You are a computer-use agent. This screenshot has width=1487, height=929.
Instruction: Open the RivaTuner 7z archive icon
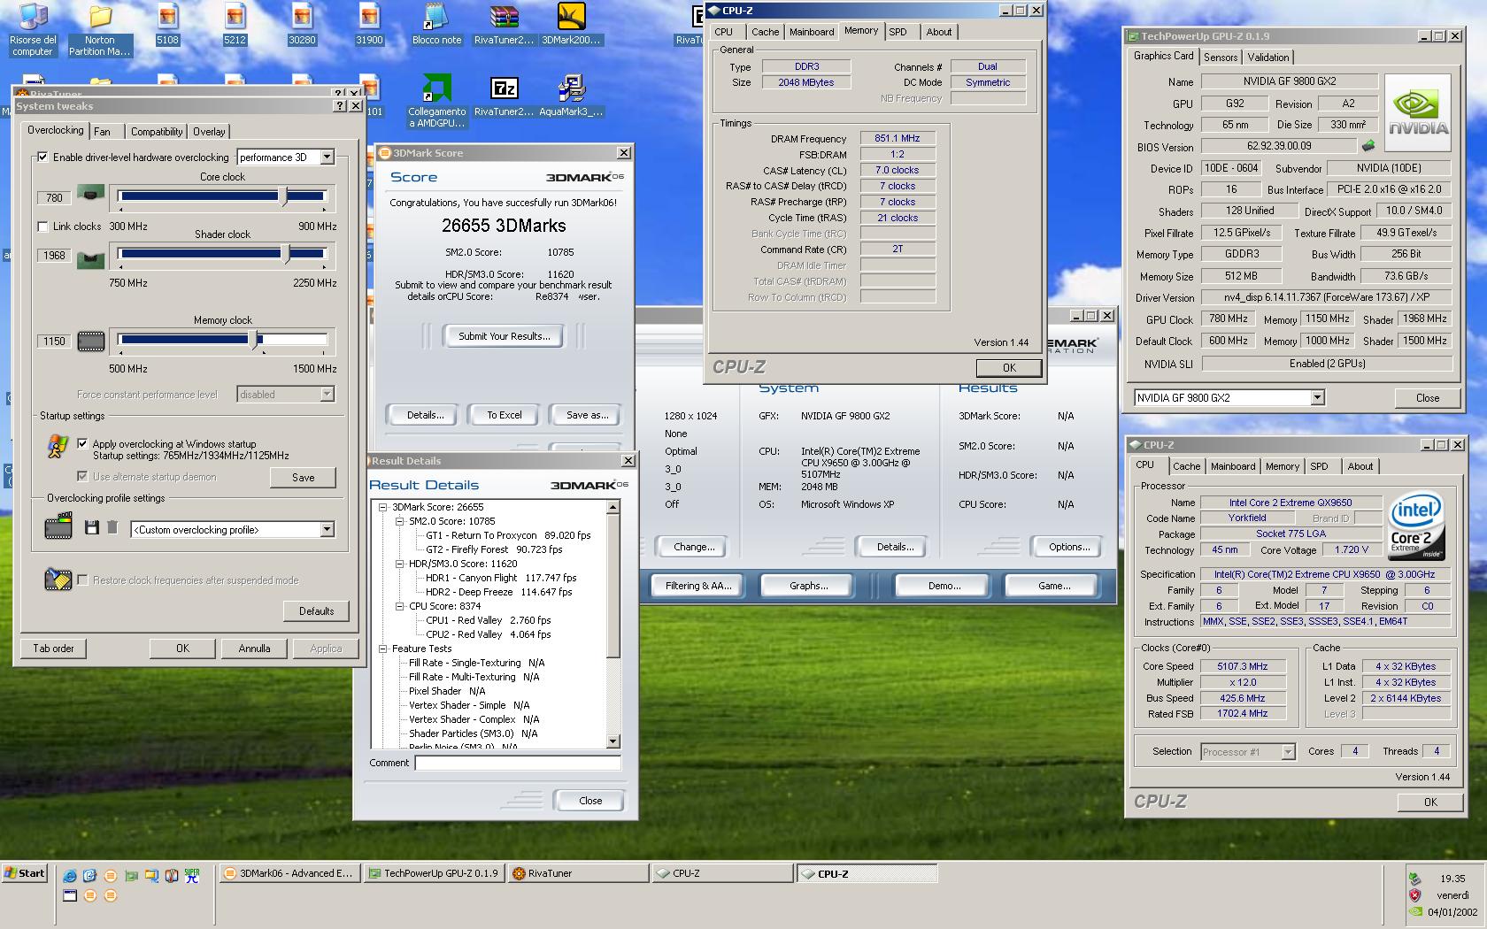(504, 96)
